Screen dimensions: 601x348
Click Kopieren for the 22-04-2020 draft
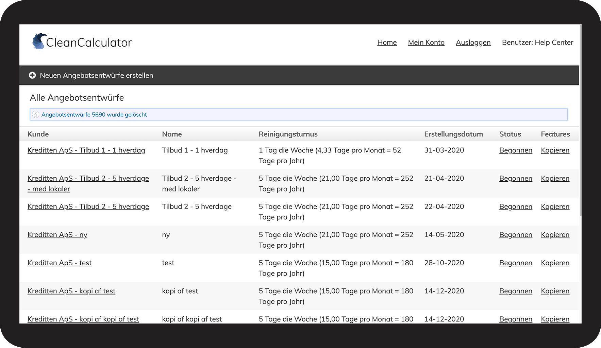point(555,207)
